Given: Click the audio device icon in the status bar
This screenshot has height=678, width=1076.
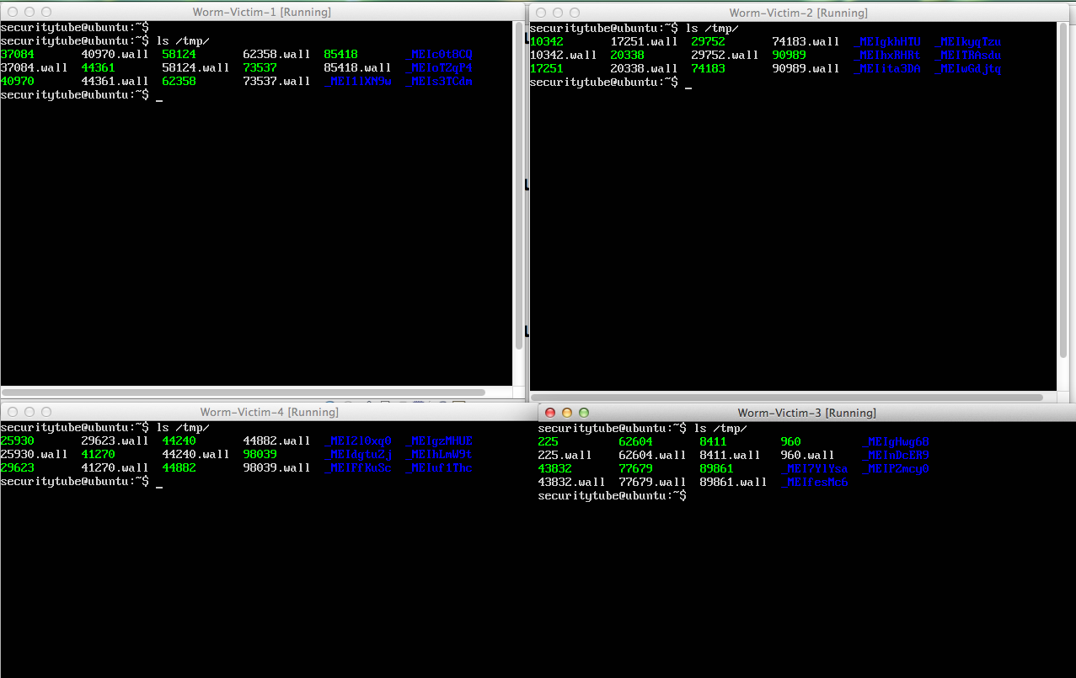Looking at the screenshot, I should pos(369,403).
